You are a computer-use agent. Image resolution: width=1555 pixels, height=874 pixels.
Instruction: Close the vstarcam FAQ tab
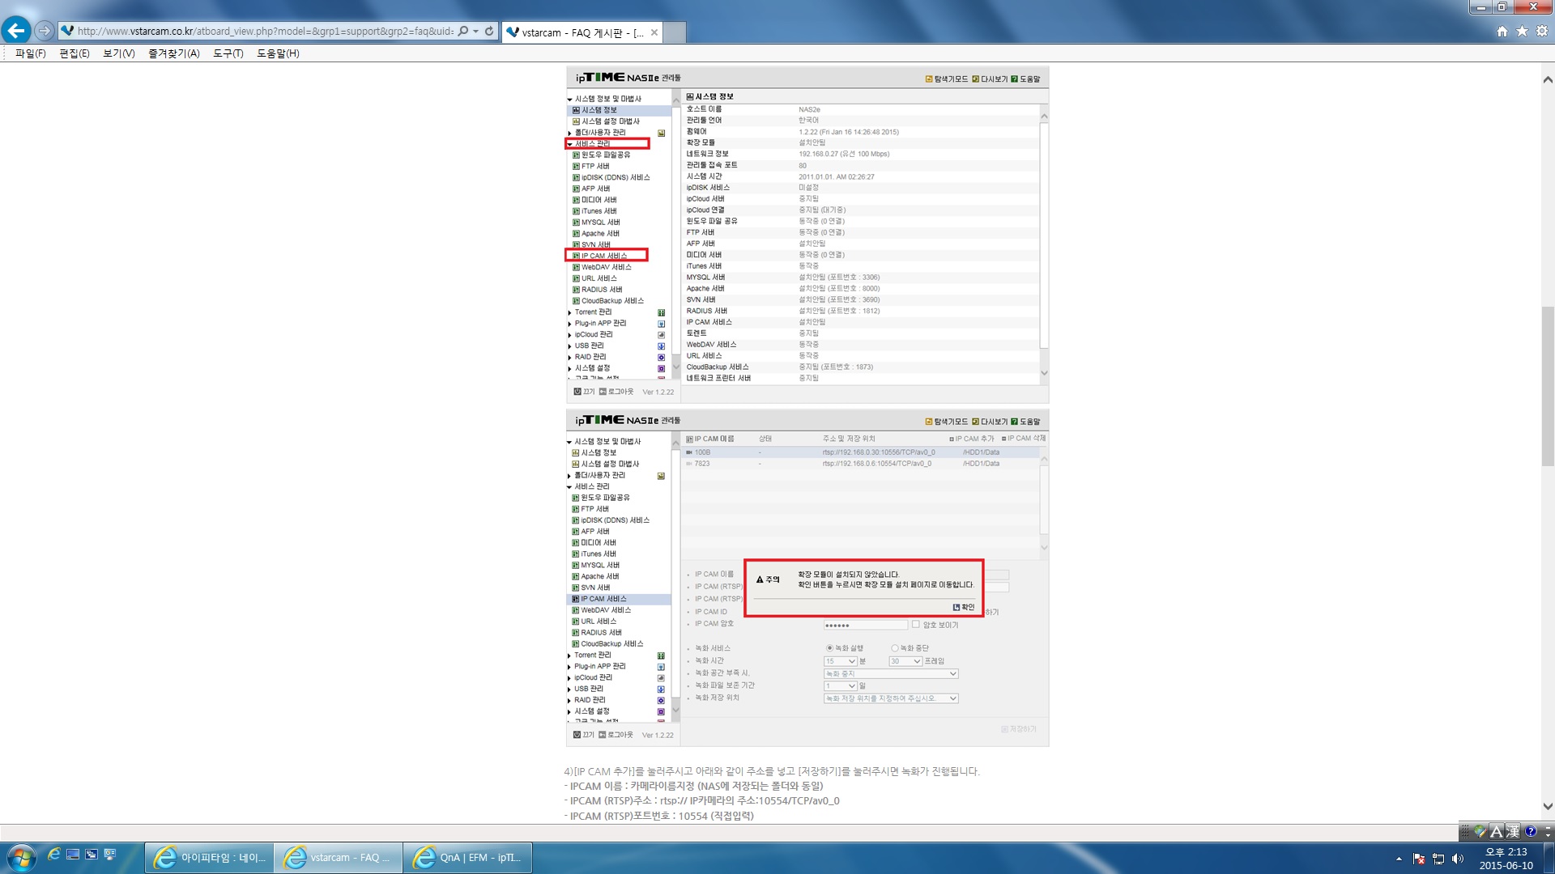point(654,32)
